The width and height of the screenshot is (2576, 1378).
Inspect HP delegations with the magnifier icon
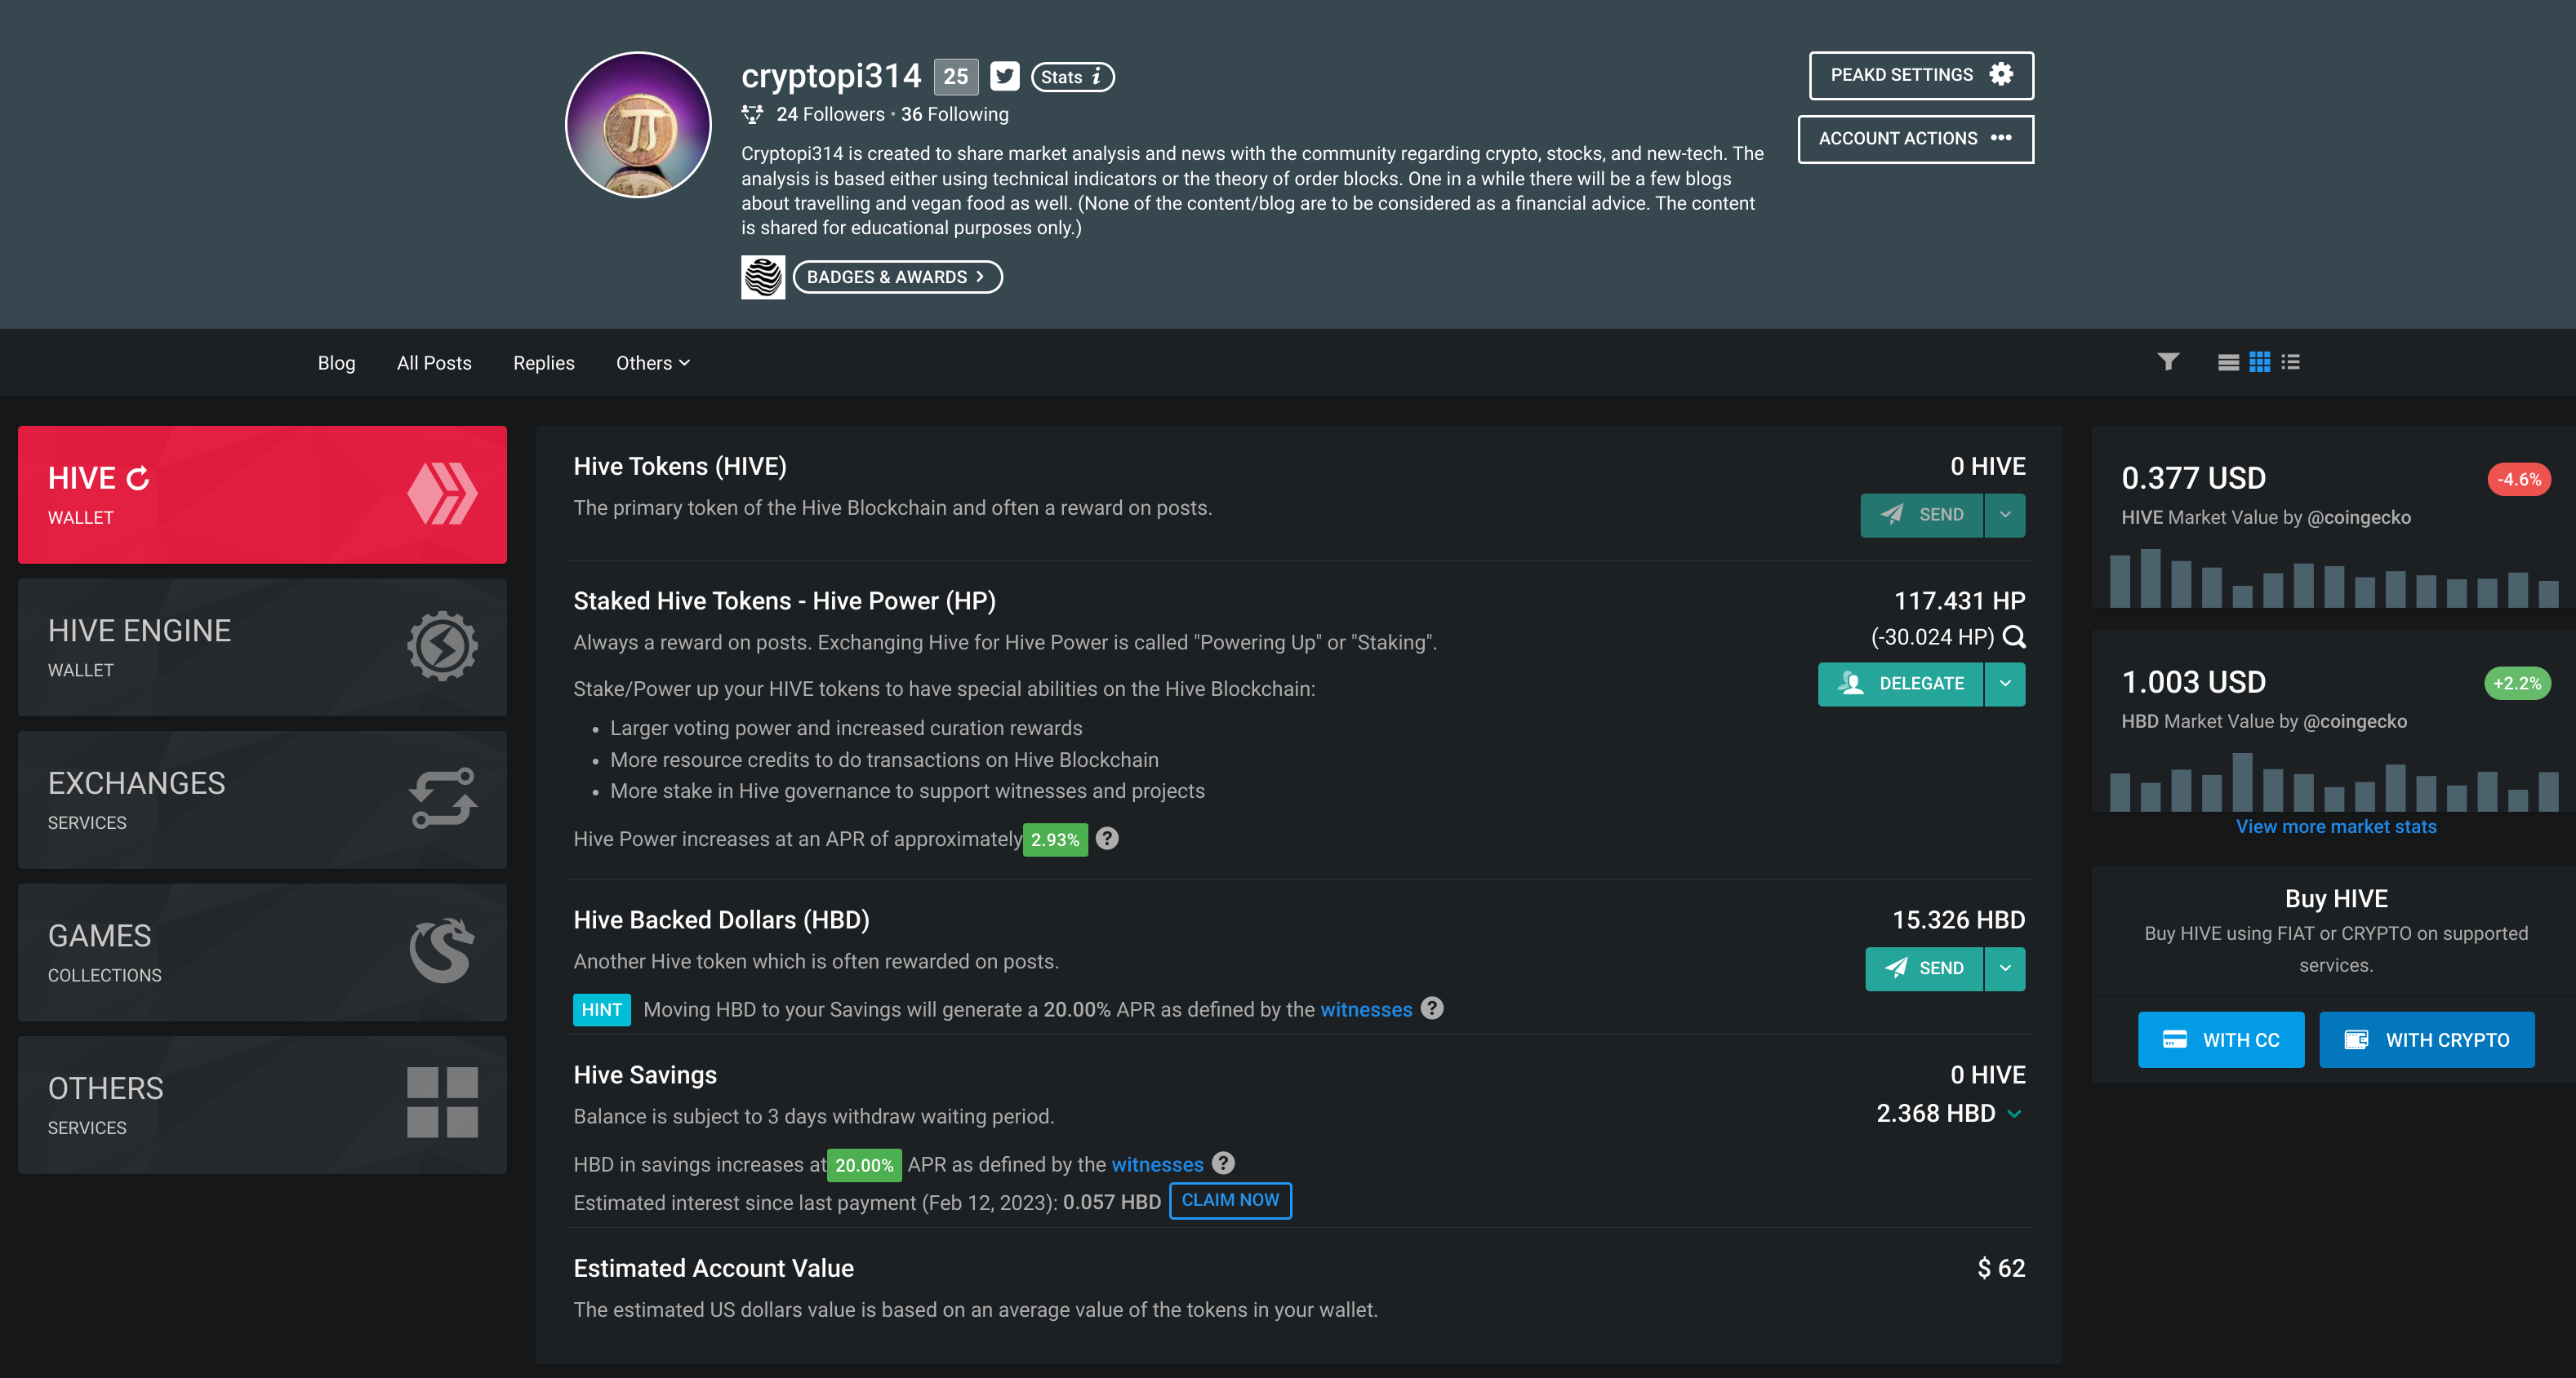tap(2015, 636)
